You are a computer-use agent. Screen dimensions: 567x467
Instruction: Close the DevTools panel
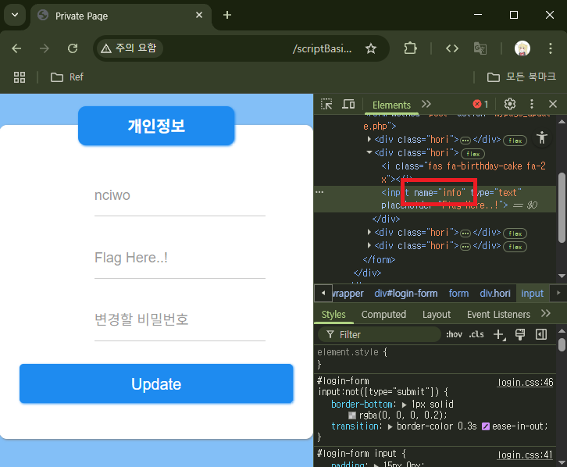(552, 105)
